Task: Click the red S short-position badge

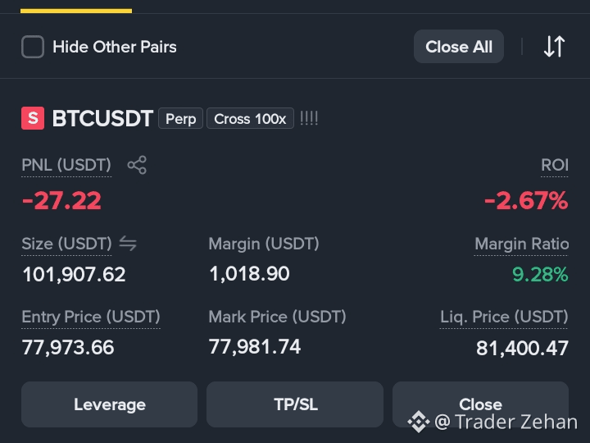Action: point(33,118)
